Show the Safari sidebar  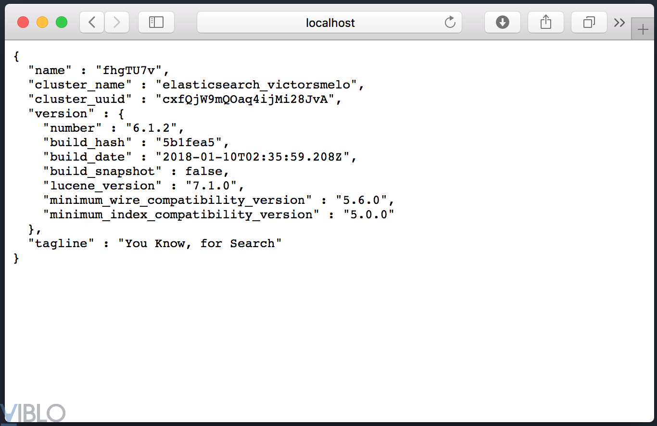click(156, 22)
